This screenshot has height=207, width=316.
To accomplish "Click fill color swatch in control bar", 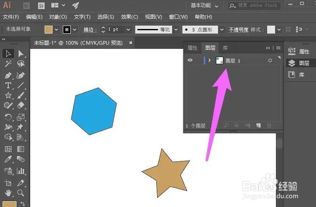I will point(48,30).
